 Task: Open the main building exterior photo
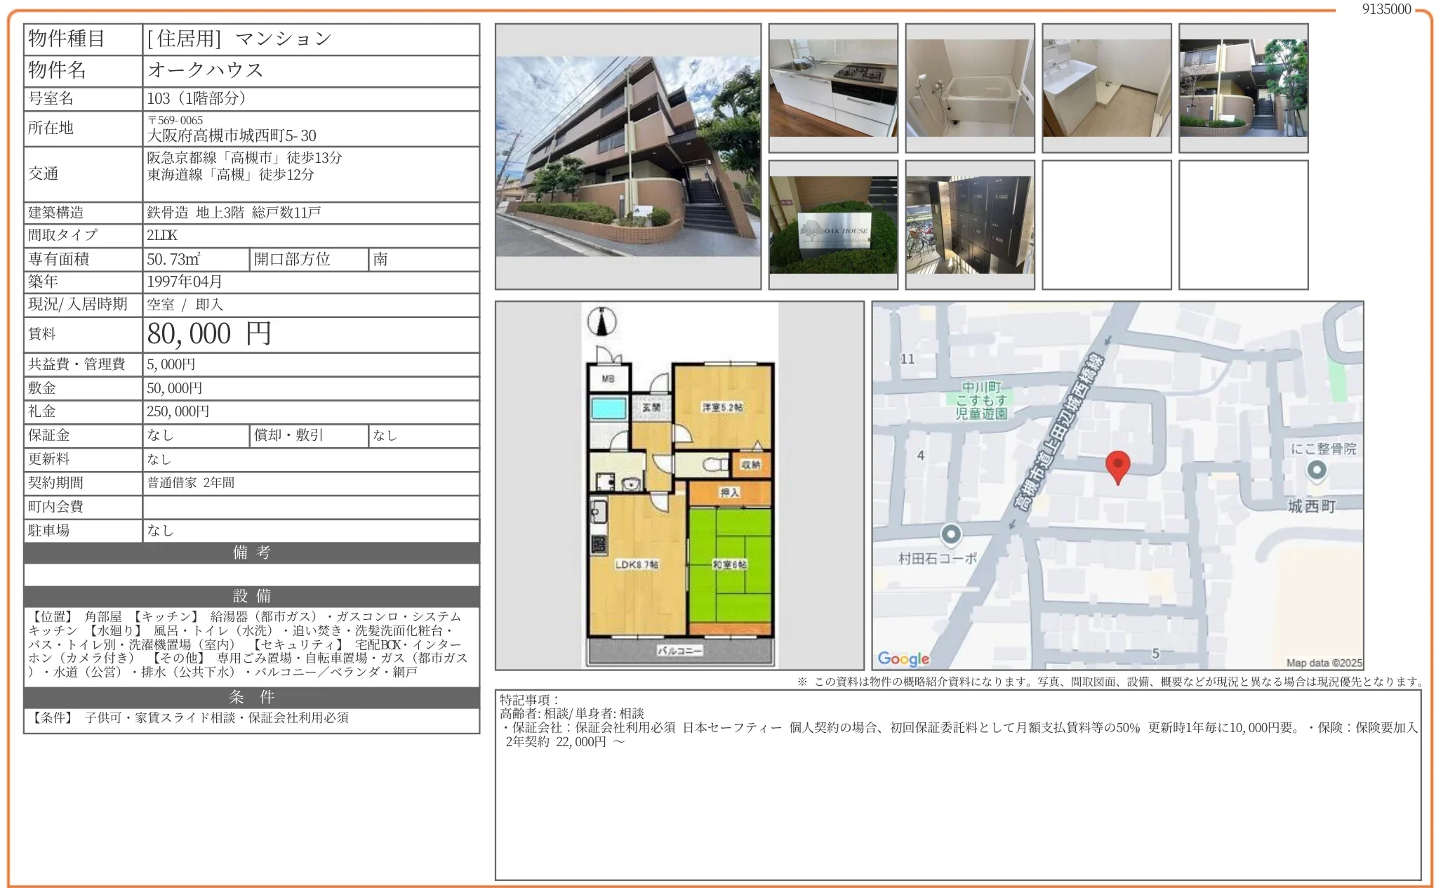click(627, 157)
